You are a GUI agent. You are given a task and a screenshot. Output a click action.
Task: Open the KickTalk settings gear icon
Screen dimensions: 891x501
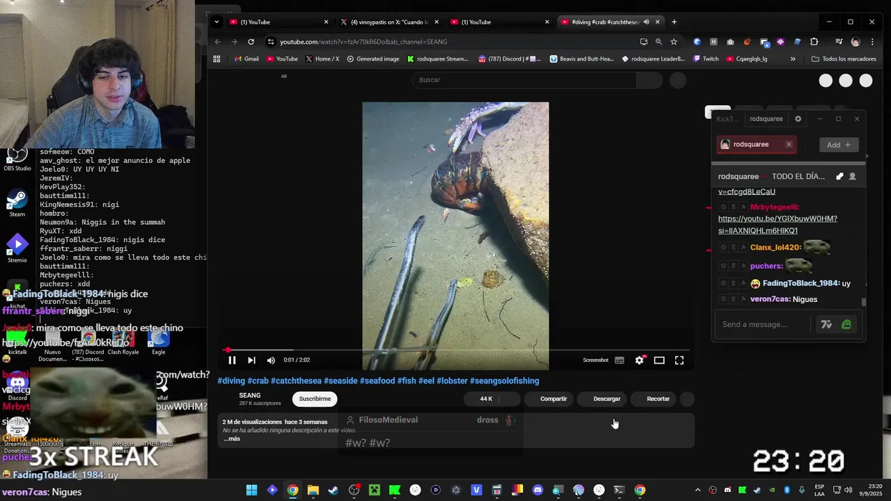click(x=798, y=119)
